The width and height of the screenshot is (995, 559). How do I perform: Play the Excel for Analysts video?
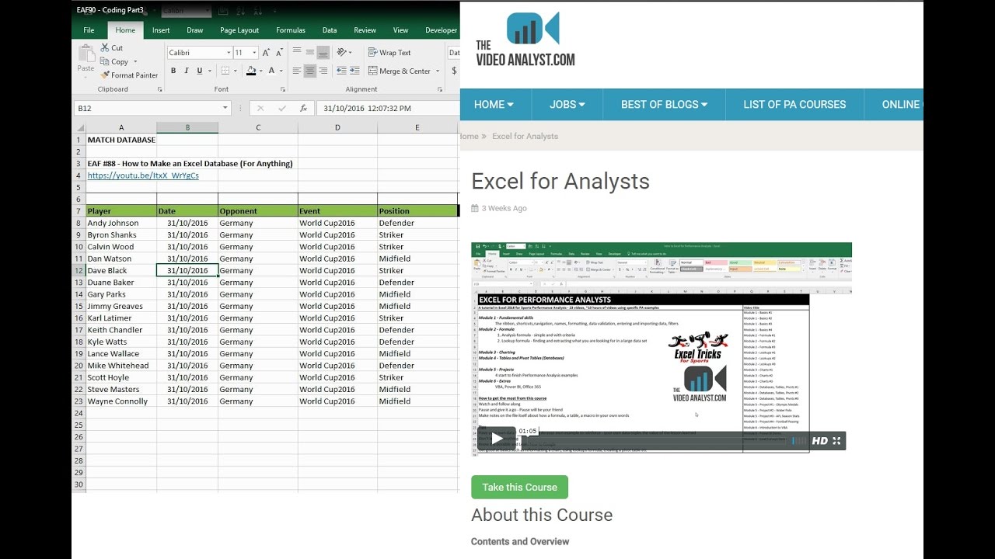coord(497,439)
